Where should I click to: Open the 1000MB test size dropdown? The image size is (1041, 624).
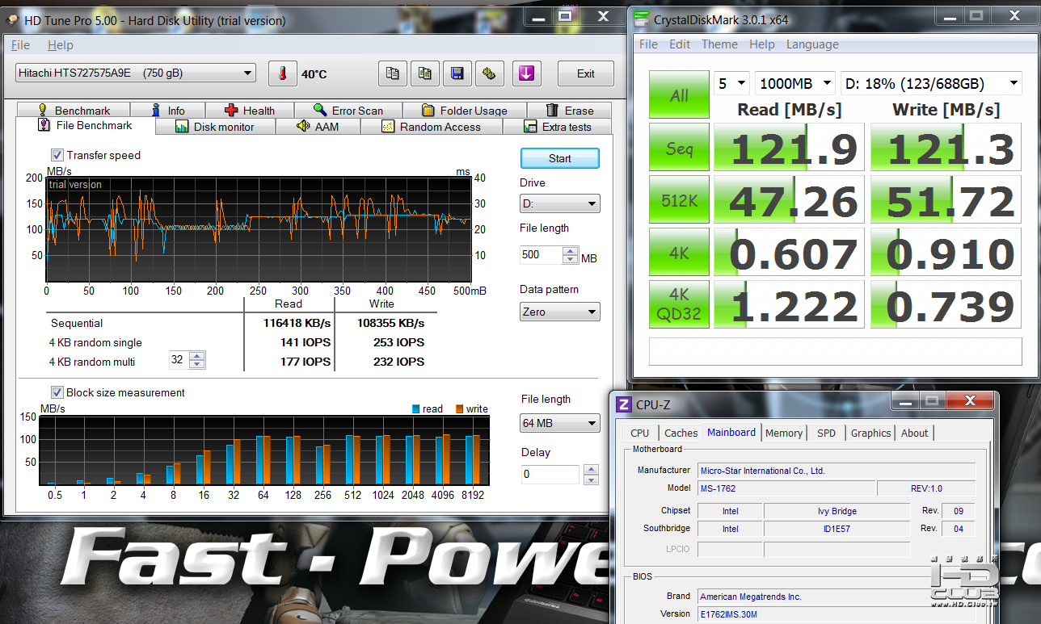pyautogui.click(x=795, y=83)
